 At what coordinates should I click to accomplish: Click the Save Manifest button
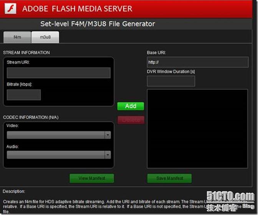[x=169, y=178]
